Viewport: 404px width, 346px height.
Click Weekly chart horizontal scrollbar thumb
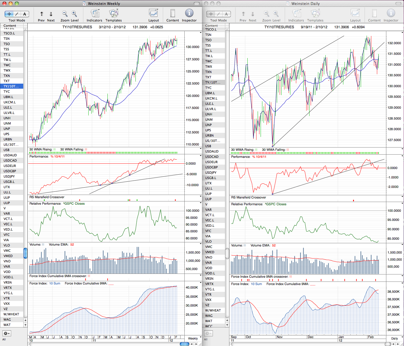(185, 344)
